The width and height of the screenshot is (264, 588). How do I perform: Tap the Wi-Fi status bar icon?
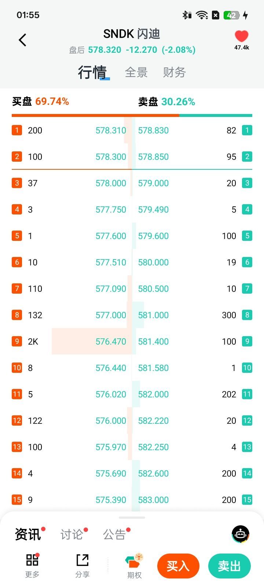(x=202, y=15)
